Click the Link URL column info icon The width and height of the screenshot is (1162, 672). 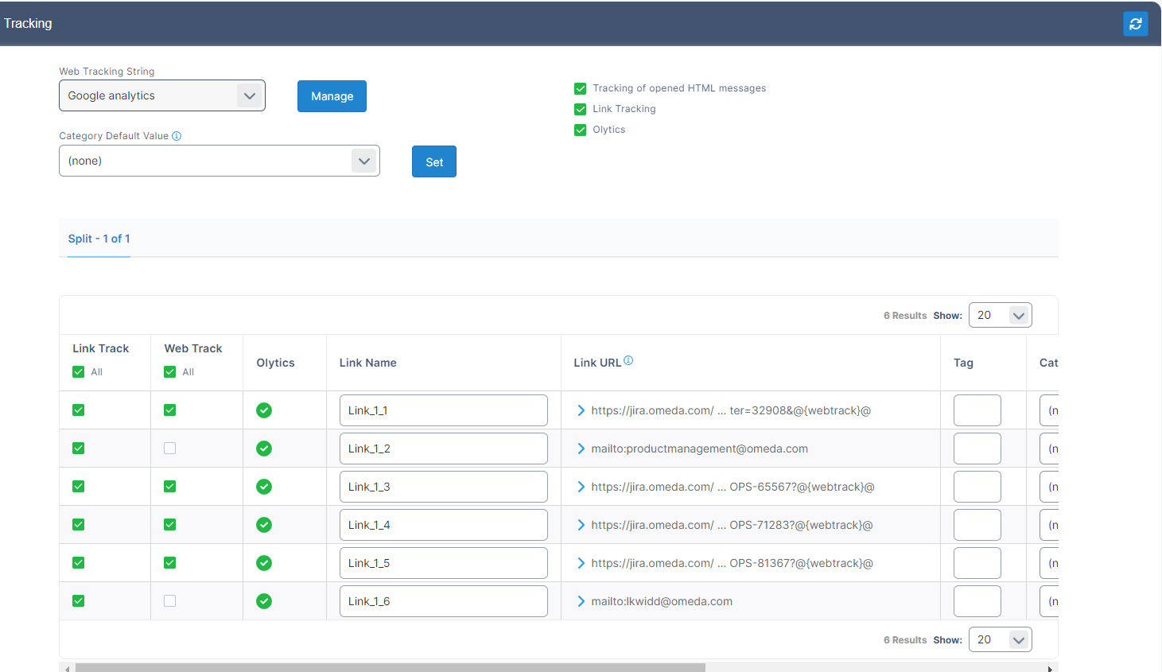[x=628, y=360]
